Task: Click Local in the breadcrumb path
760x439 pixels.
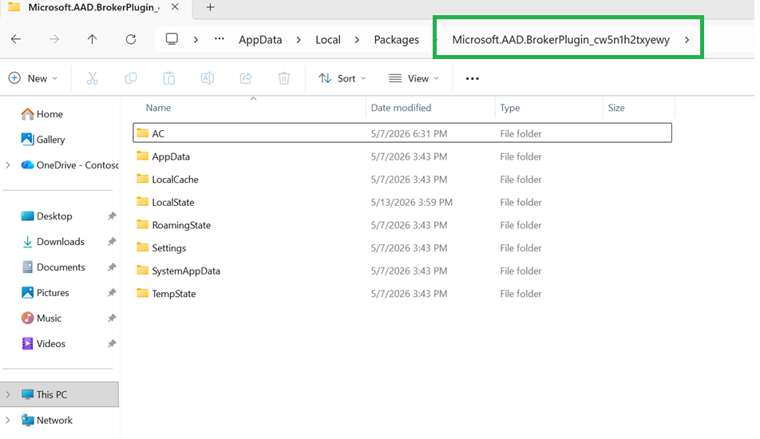Action: coord(328,40)
